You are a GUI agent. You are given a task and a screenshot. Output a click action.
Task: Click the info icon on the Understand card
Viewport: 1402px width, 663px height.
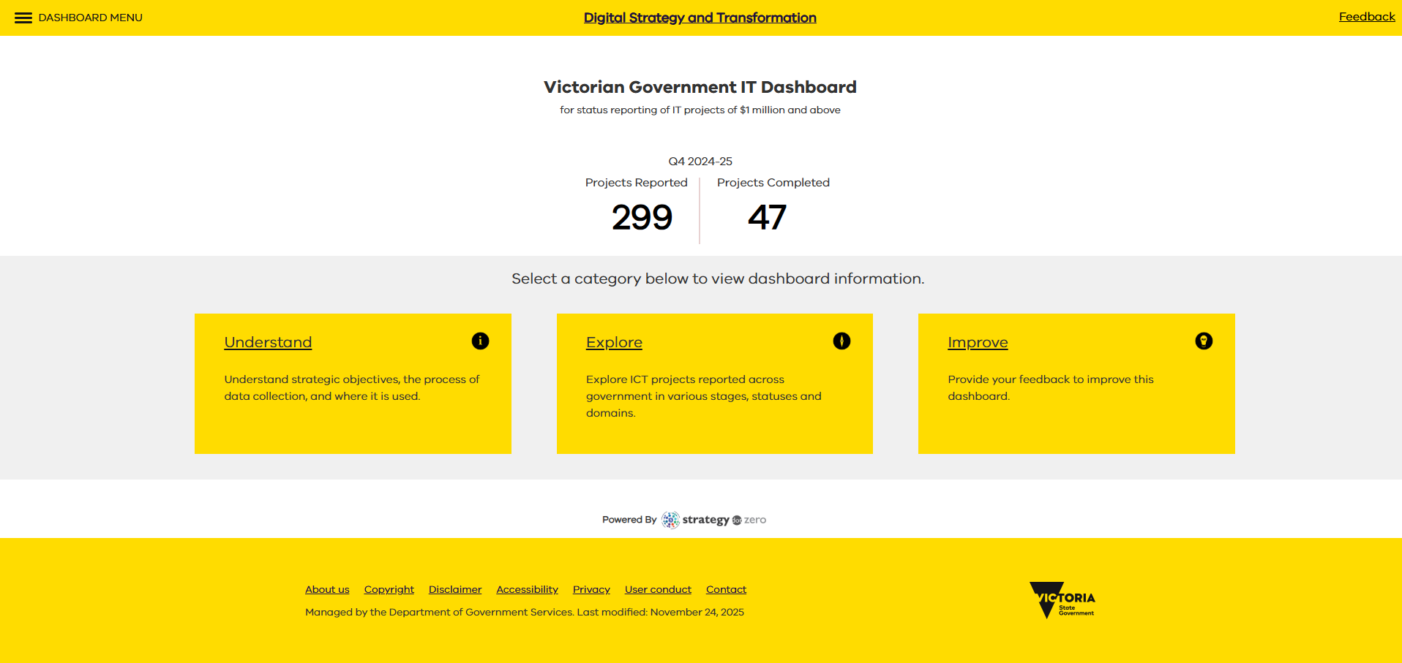(480, 341)
